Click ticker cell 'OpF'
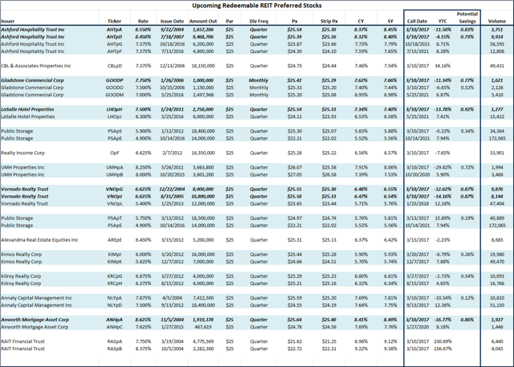 click(x=114, y=153)
